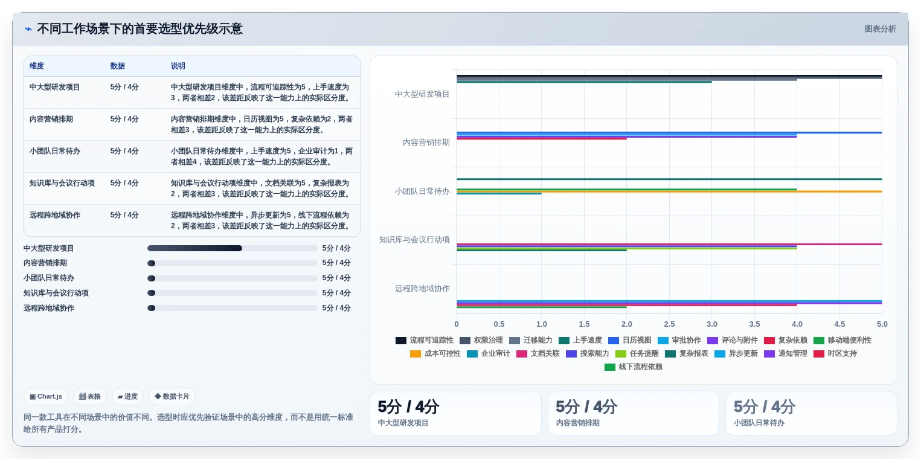The height and width of the screenshot is (459, 921).
Task: Click the 知识库与会议行动项 progress bar
Action: 233,293
